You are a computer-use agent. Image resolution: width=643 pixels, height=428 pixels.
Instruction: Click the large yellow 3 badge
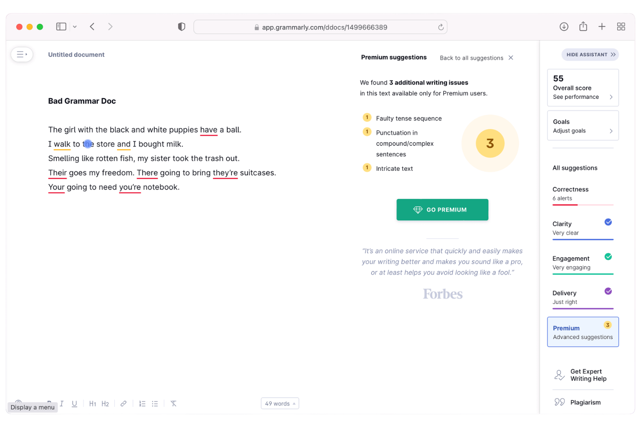point(490,143)
